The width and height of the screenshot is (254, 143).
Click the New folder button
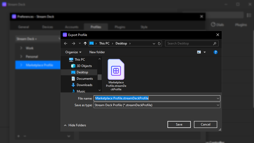(97, 52)
